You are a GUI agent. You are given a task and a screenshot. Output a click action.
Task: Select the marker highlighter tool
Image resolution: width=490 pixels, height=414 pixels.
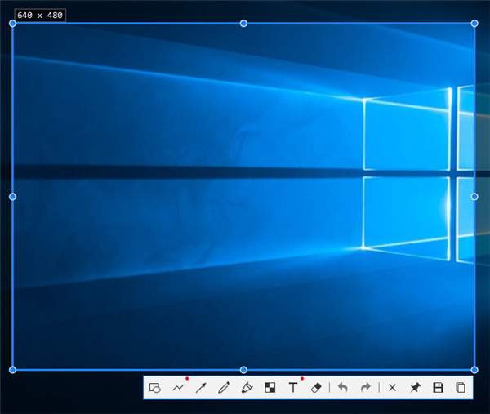(x=247, y=388)
